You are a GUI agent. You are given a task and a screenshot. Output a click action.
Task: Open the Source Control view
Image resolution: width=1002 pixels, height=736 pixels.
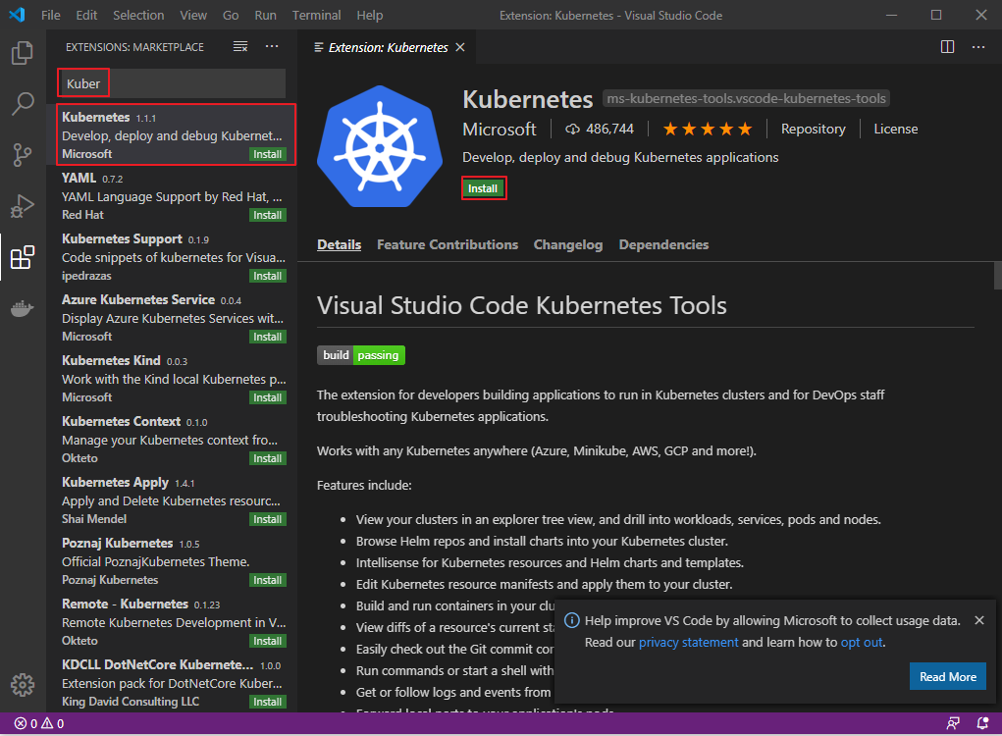23,155
